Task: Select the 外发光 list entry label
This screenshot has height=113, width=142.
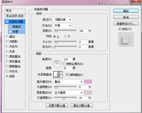Action: [x=14, y=71]
